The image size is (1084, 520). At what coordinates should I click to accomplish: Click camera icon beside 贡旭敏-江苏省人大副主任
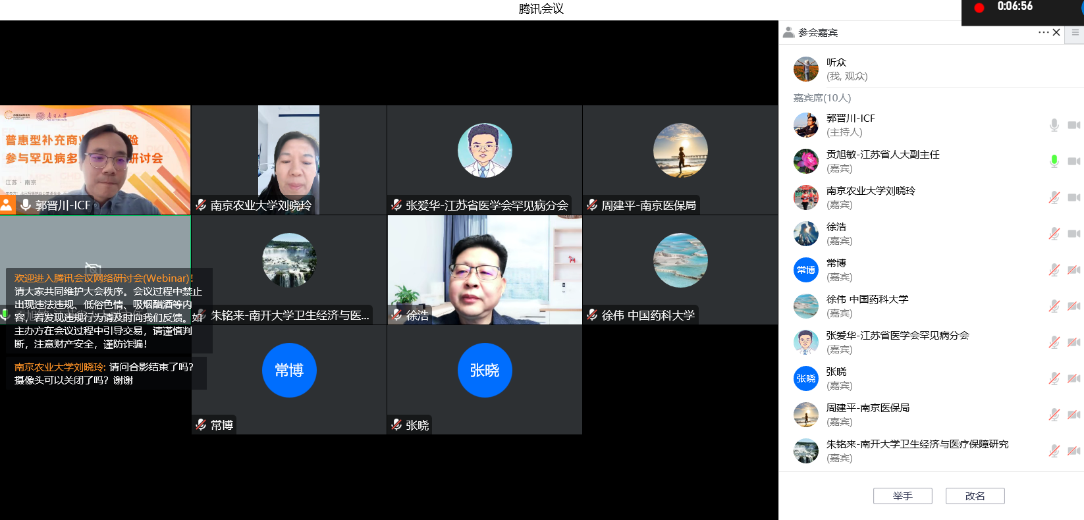click(x=1074, y=161)
